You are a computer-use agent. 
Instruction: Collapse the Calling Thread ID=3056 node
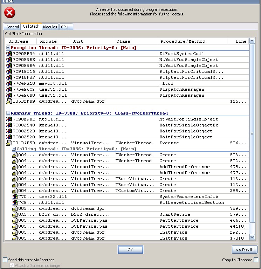[x=14, y=149]
